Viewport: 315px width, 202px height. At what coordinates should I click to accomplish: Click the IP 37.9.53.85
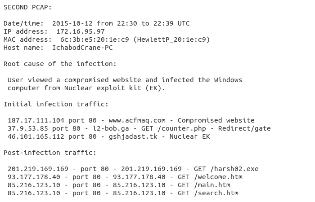[x=28, y=128]
